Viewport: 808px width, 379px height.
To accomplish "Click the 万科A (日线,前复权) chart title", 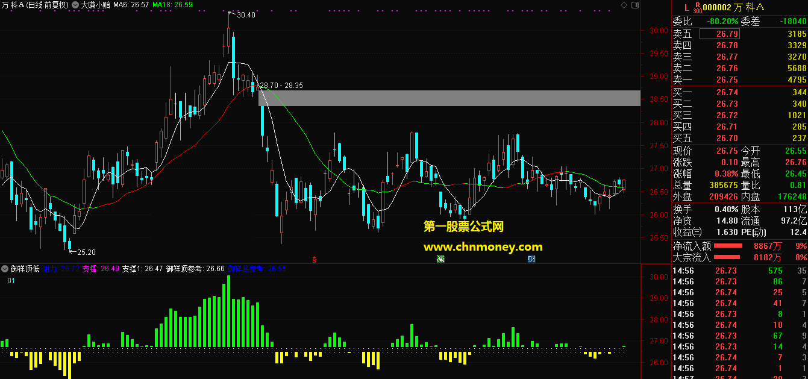I will (x=35, y=5).
